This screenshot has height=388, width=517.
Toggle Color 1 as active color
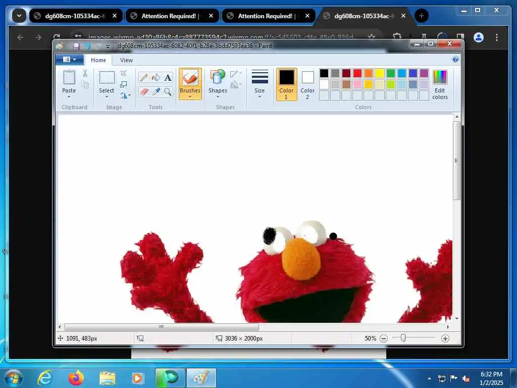(287, 84)
